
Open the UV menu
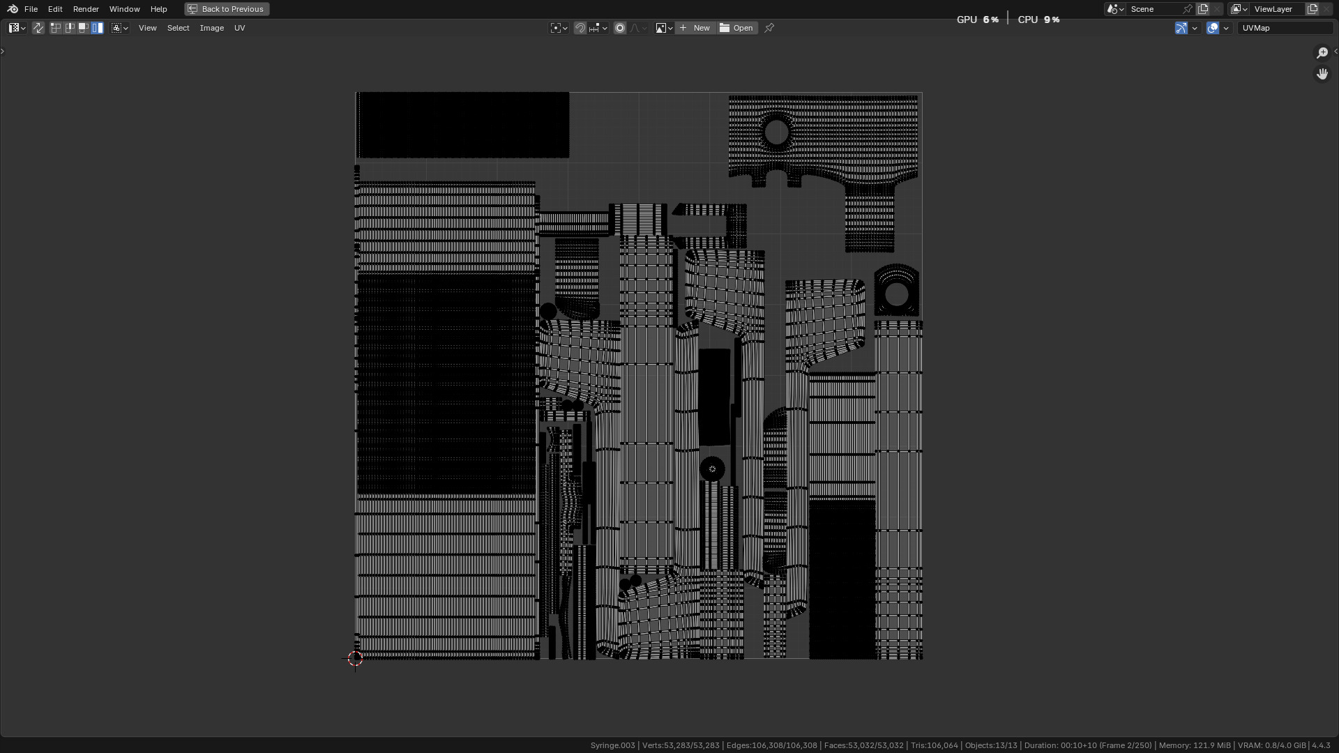(x=239, y=28)
